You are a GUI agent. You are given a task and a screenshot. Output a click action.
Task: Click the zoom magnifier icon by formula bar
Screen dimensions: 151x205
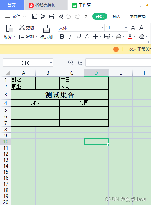pos(71,63)
